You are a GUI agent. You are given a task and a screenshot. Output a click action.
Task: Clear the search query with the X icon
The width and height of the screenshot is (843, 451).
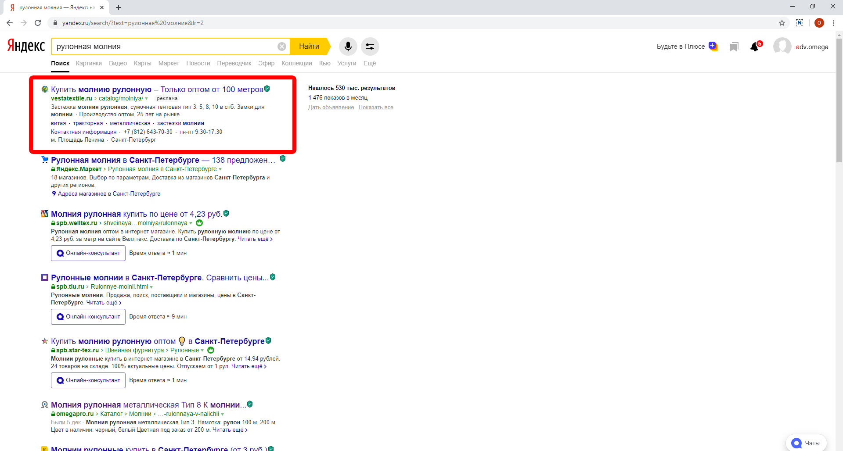click(282, 47)
